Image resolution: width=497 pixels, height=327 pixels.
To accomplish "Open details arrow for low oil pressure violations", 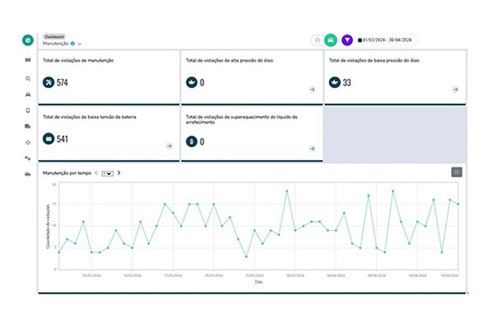I will 455,90.
